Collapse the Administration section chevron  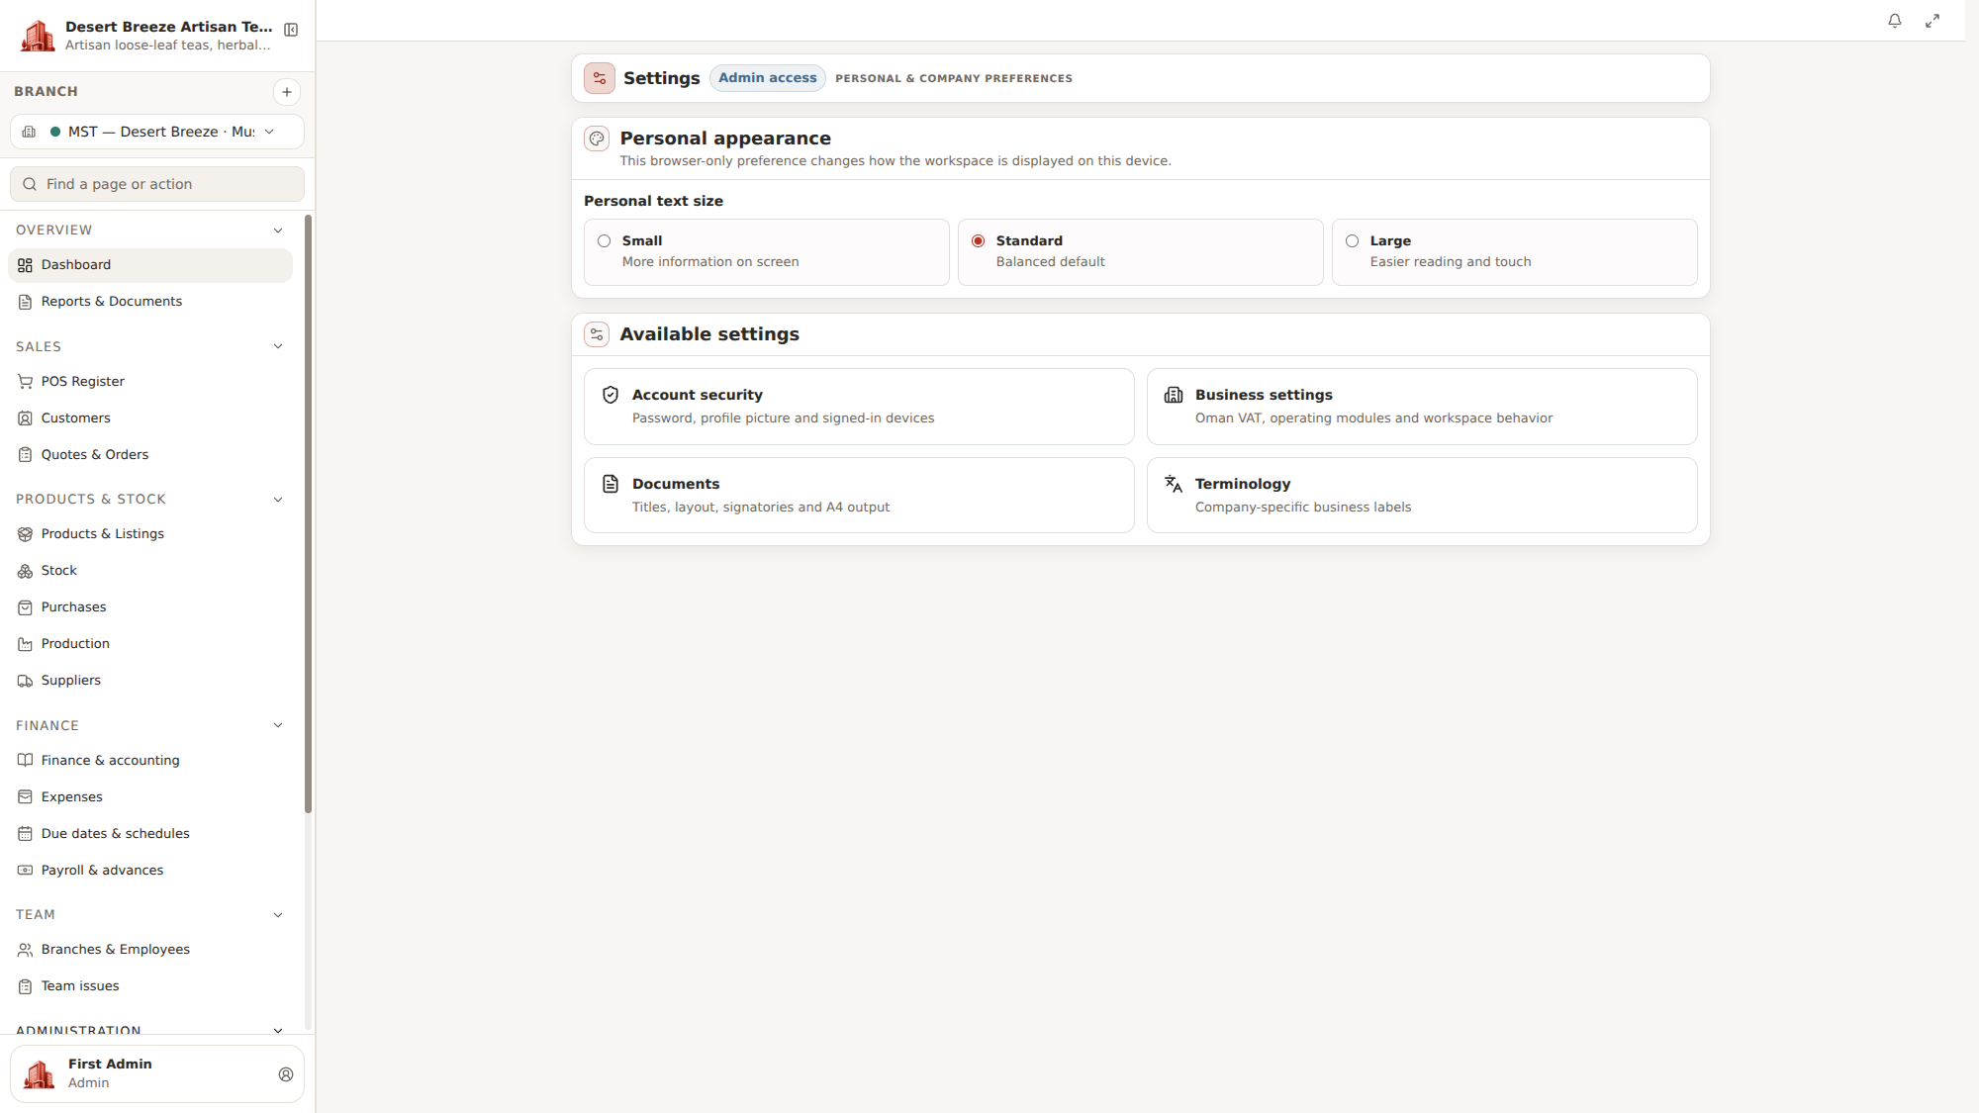coord(278,1030)
